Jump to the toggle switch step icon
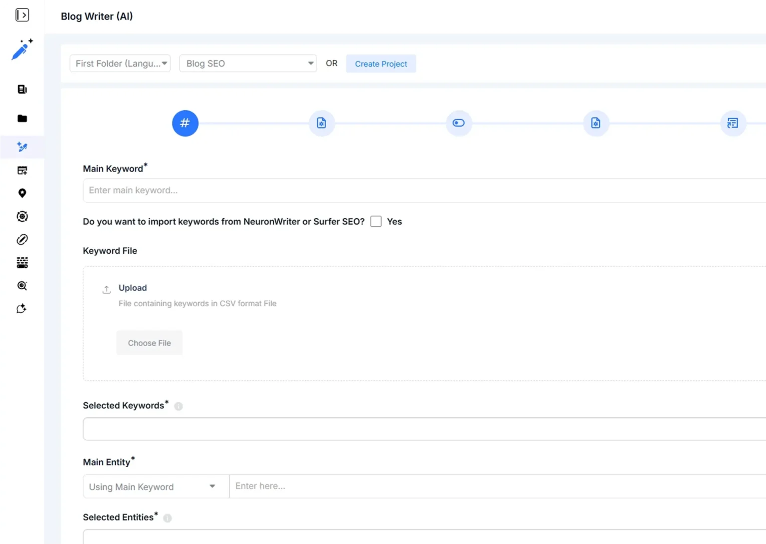Image resolution: width=766 pixels, height=544 pixels. click(x=459, y=123)
